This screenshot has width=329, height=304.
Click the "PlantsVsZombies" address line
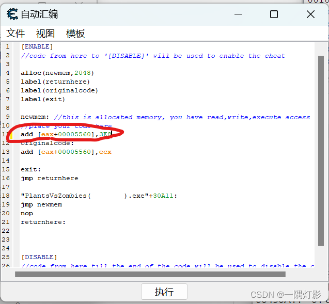pos(99,196)
